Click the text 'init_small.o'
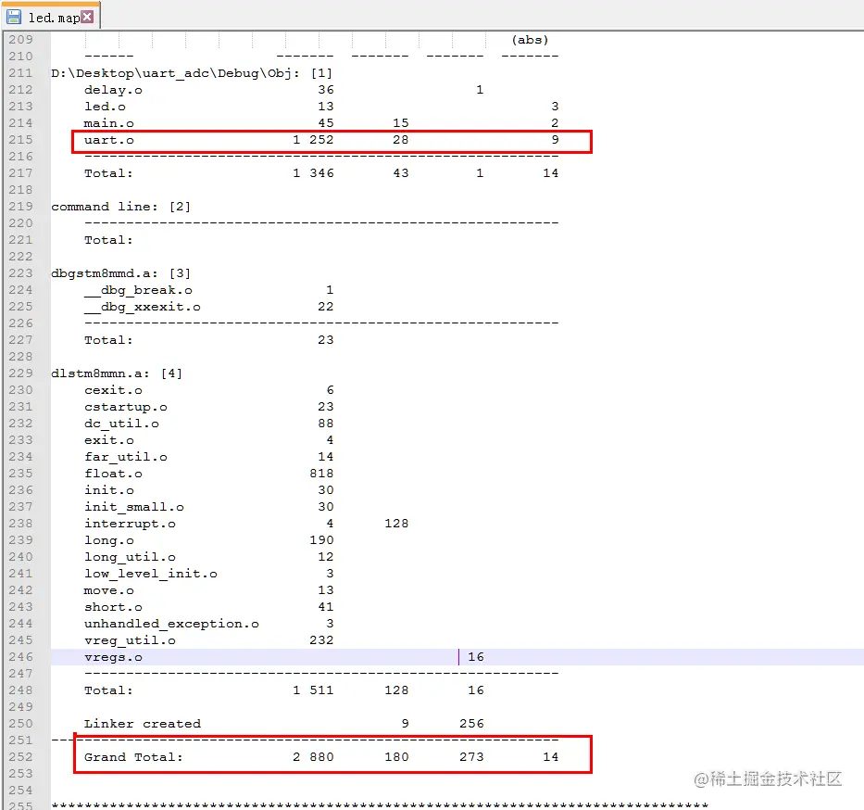 pos(134,507)
